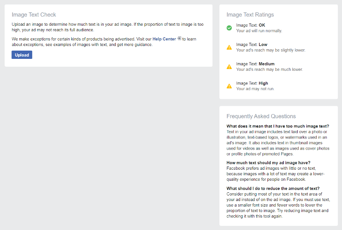Select the 'Image Text Check' heading
This screenshot has height=230, width=342.
pos(34,15)
